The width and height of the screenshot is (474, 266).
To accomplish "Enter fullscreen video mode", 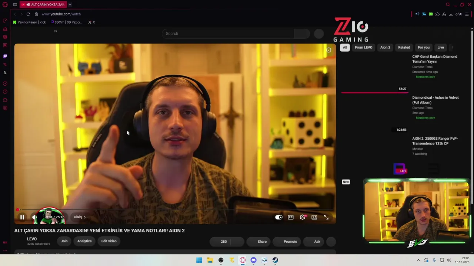I will coord(326,217).
